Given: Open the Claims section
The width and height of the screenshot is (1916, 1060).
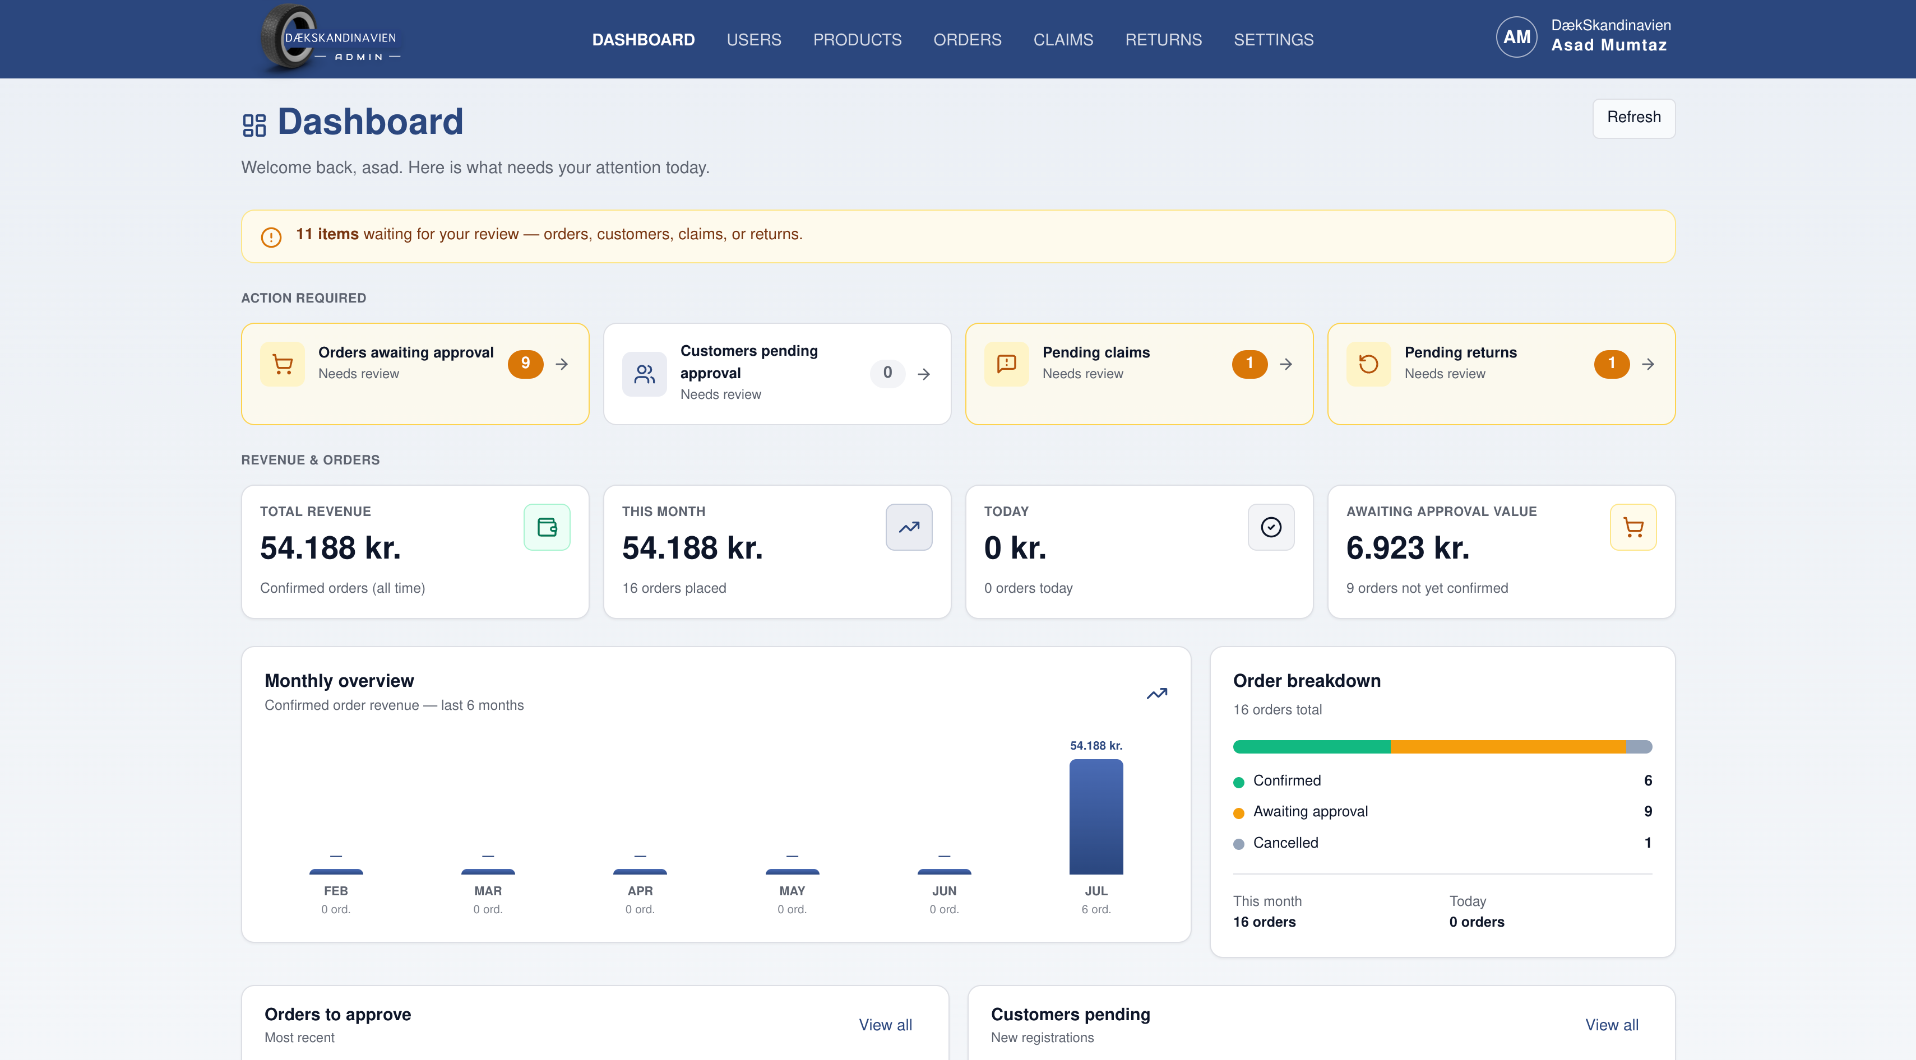Looking at the screenshot, I should pos(1063,39).
